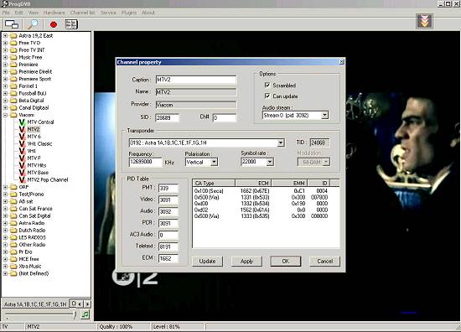Select Astra 1A,1B,1C satellite tab

[35, 304]
